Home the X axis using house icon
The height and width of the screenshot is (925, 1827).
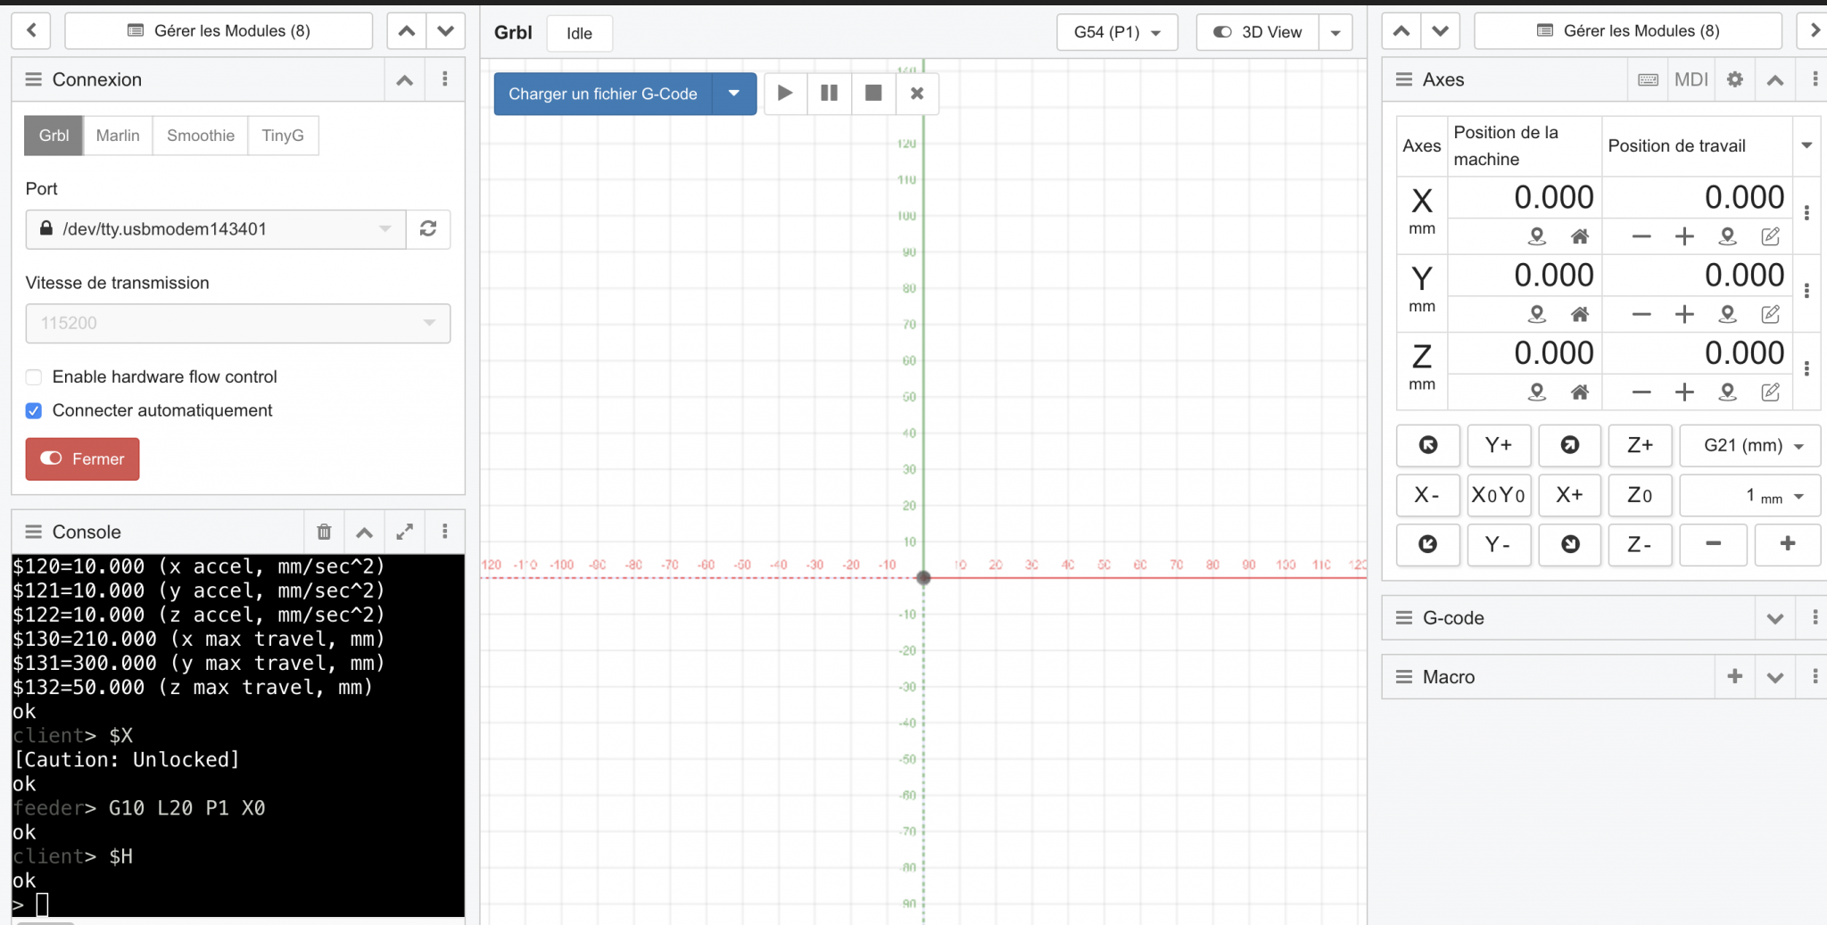1580,236
